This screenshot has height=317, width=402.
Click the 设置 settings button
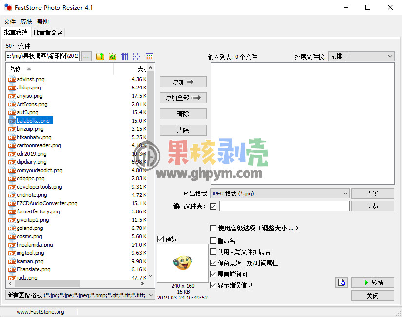(x=372, y=194)
